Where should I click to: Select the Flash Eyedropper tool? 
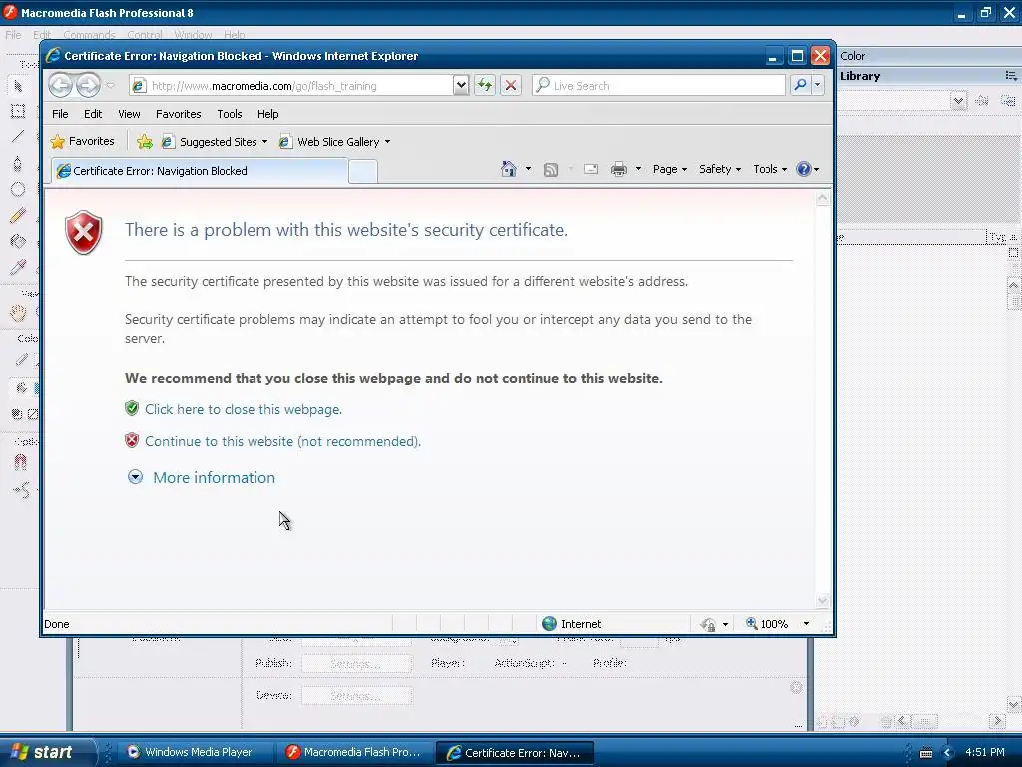pos(18,267)
